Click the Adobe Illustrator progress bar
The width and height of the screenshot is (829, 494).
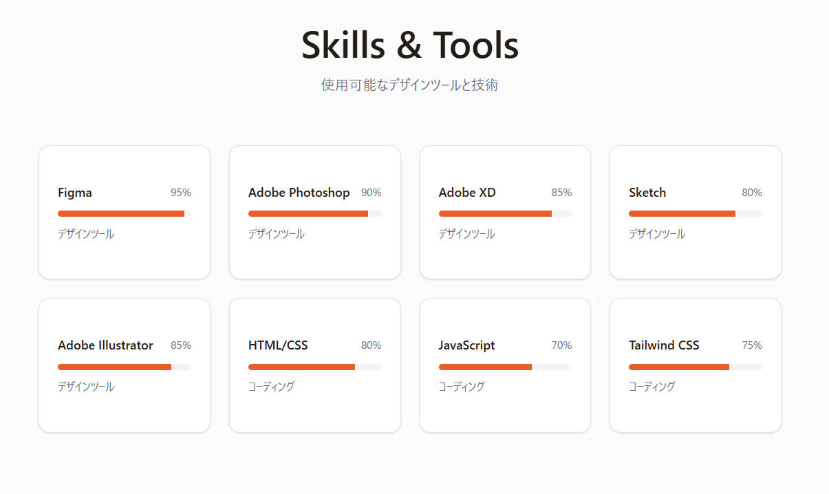pyautogui.click(x=125, y=367)
